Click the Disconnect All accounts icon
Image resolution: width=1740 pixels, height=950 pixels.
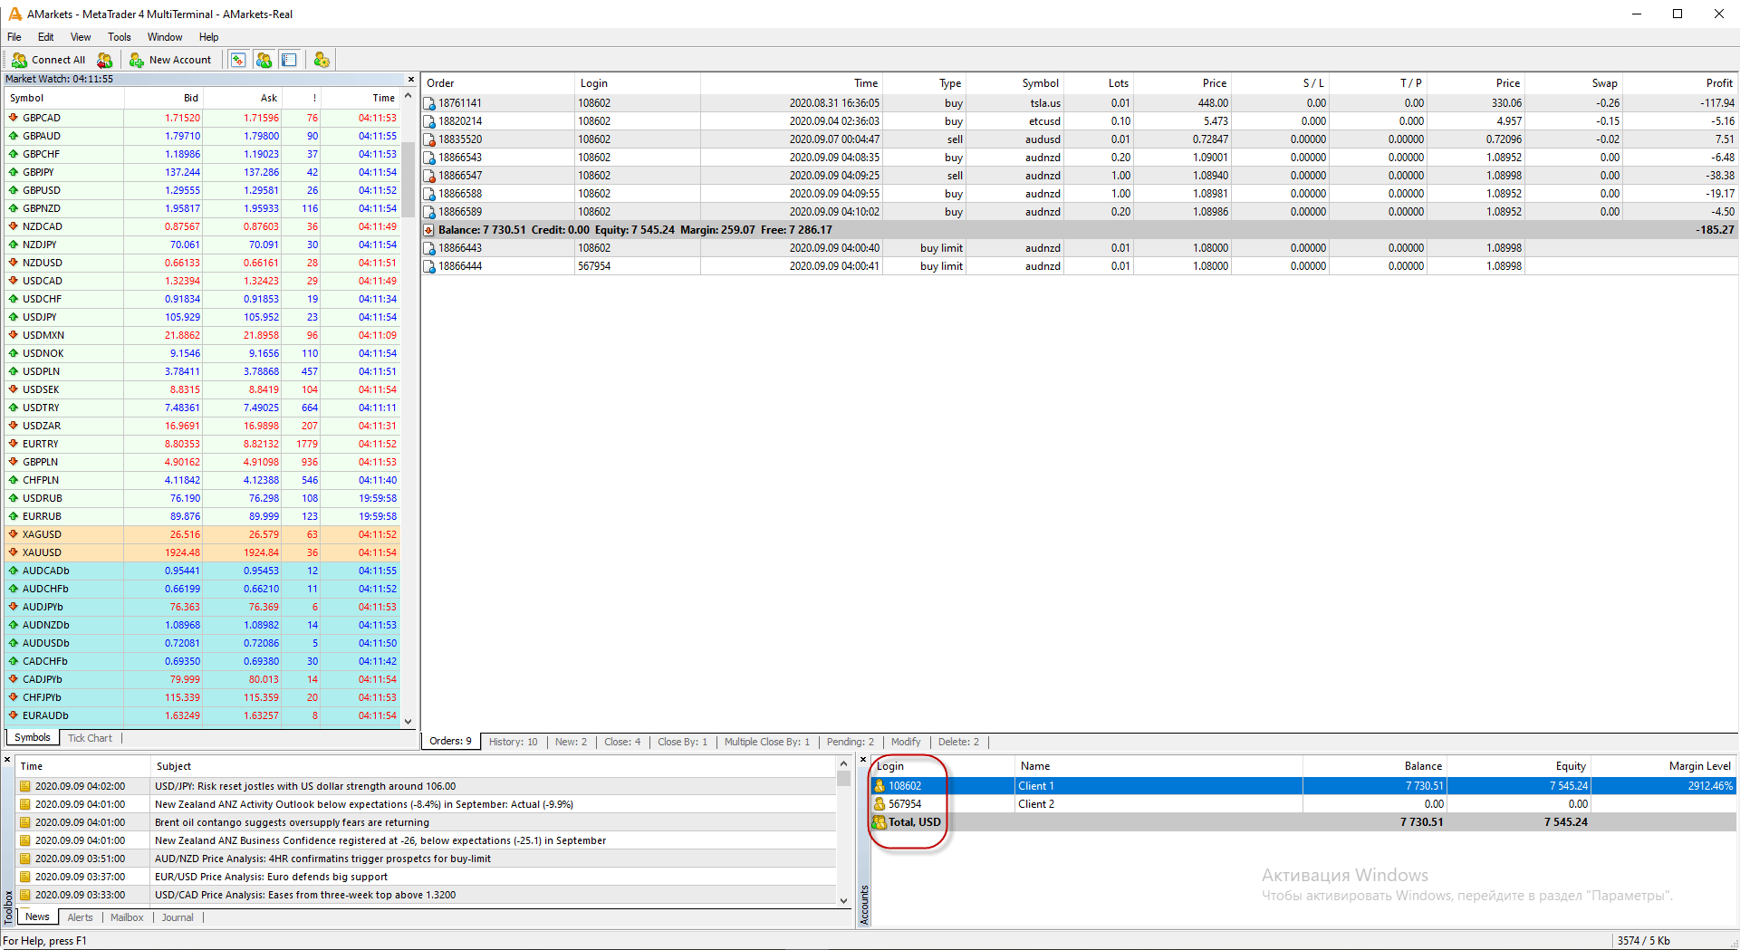pos(105,60)
